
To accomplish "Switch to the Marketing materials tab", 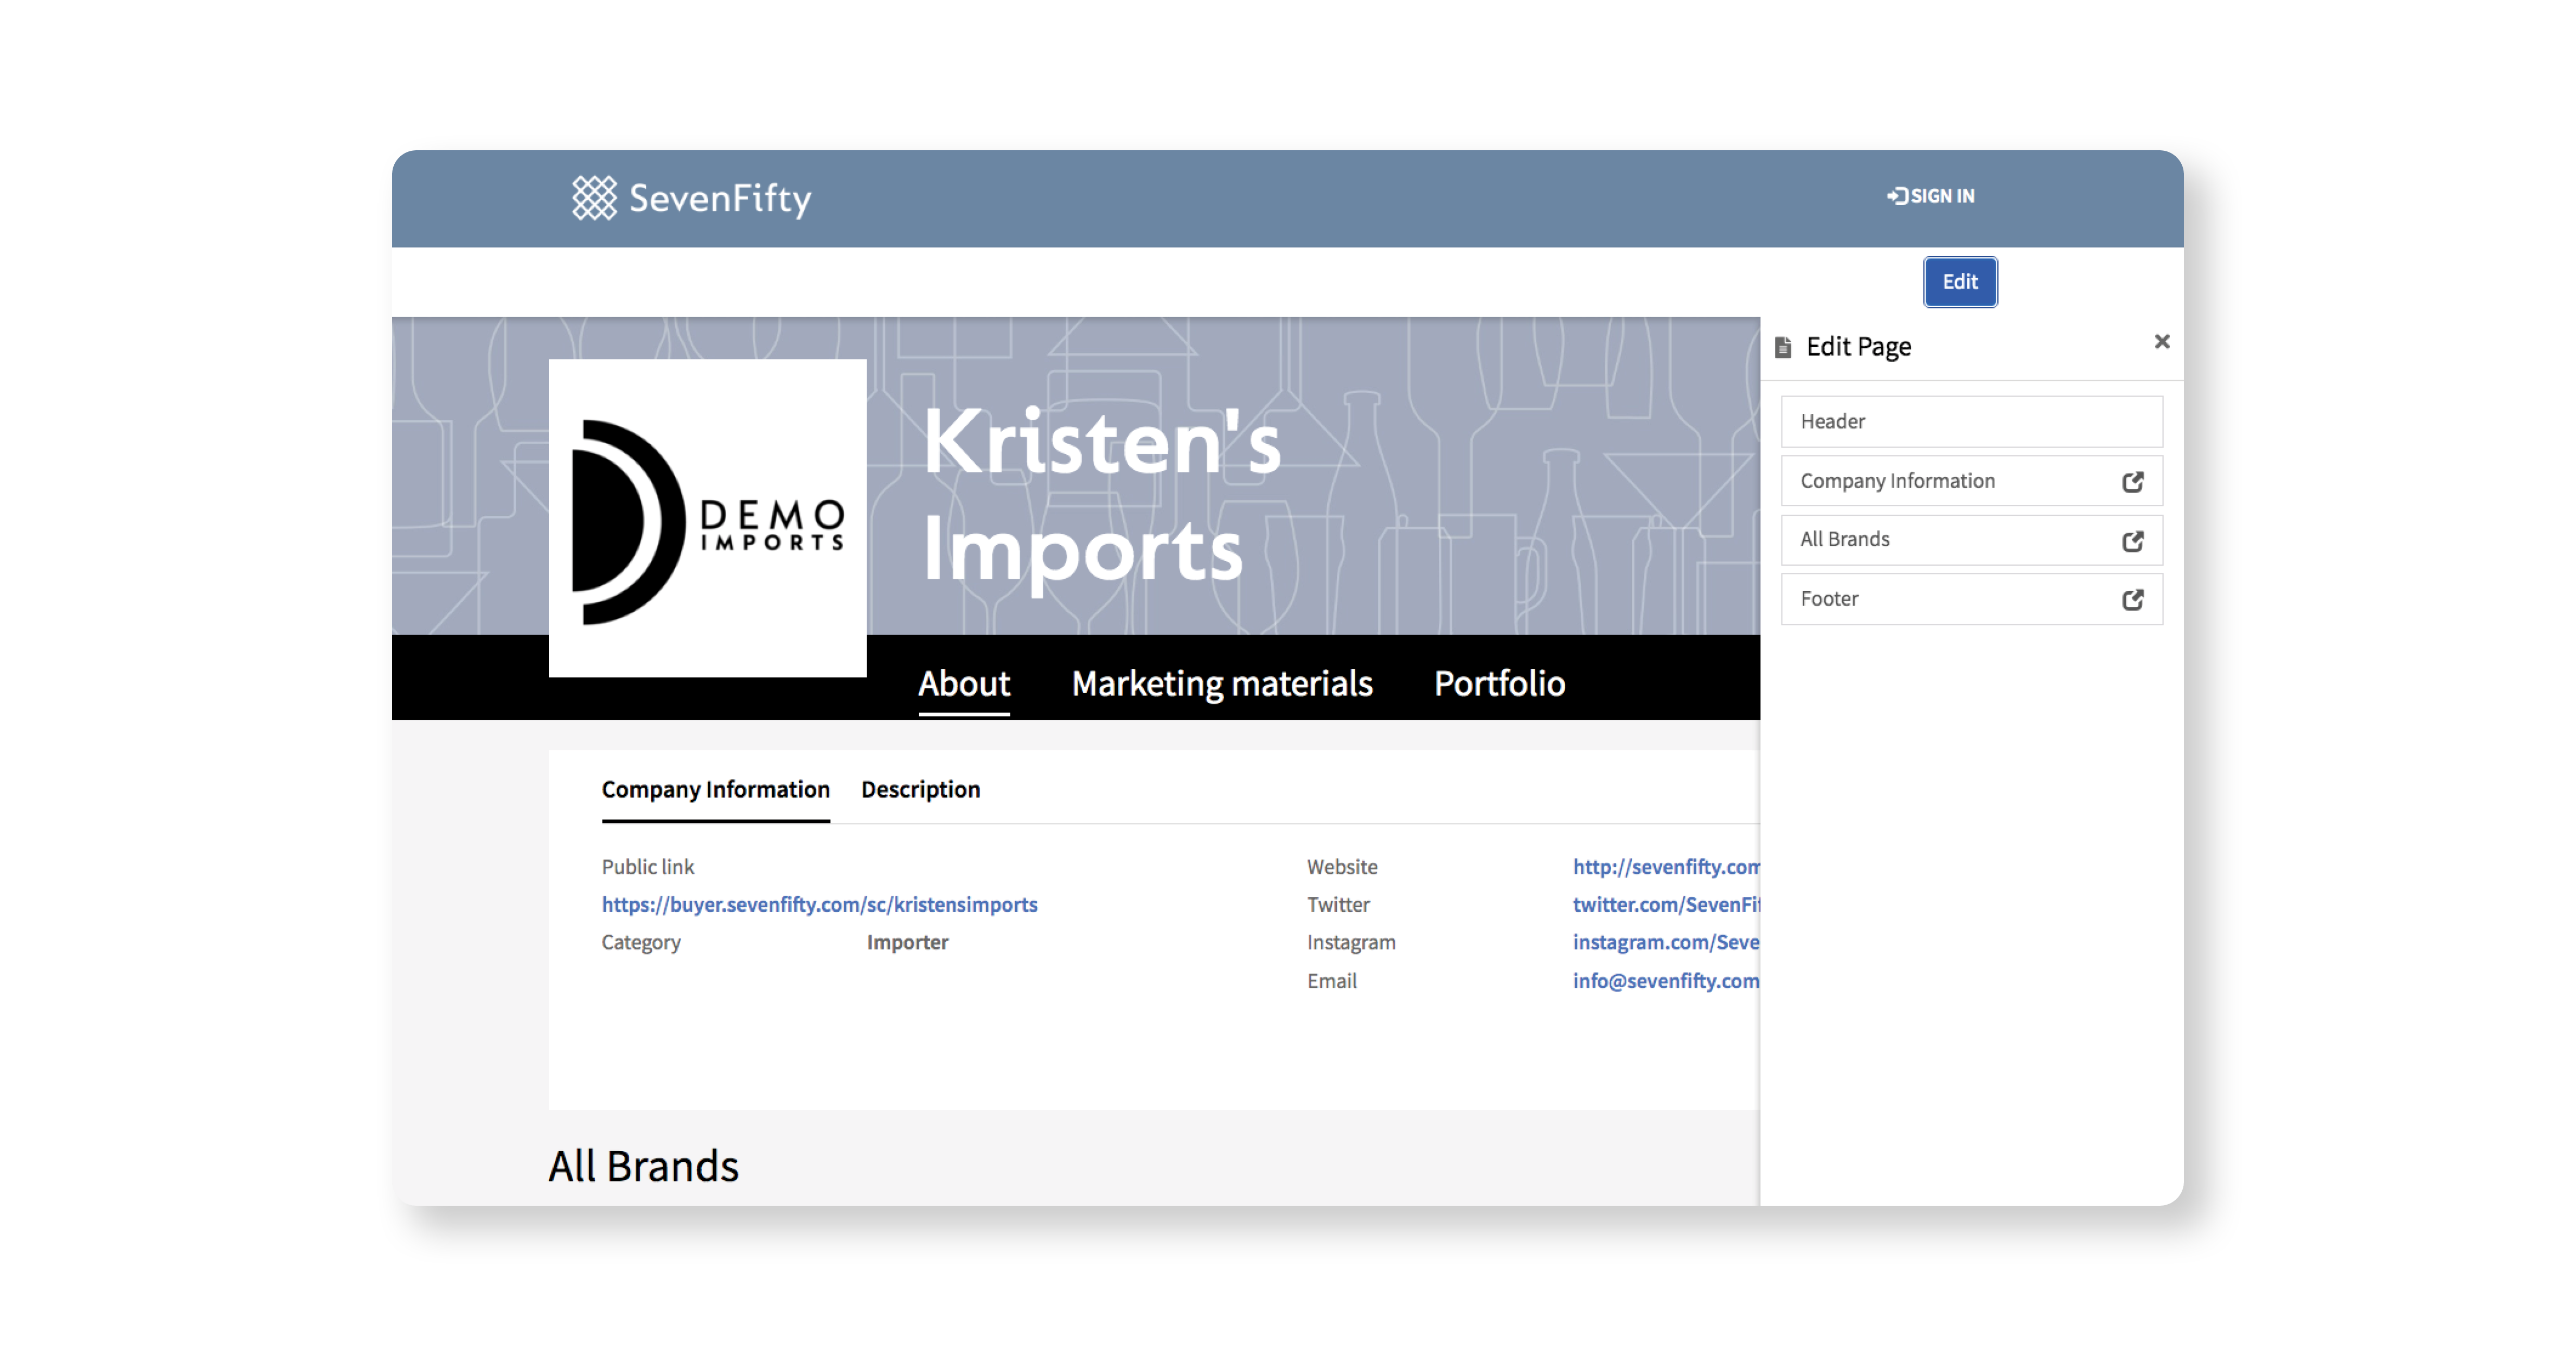I will pos(1222,684).
